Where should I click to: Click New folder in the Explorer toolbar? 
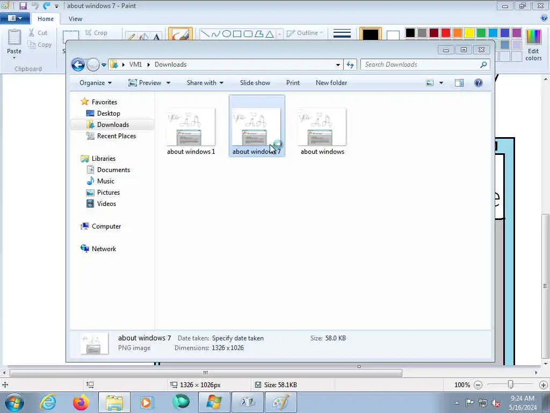(x=331, y=83)
